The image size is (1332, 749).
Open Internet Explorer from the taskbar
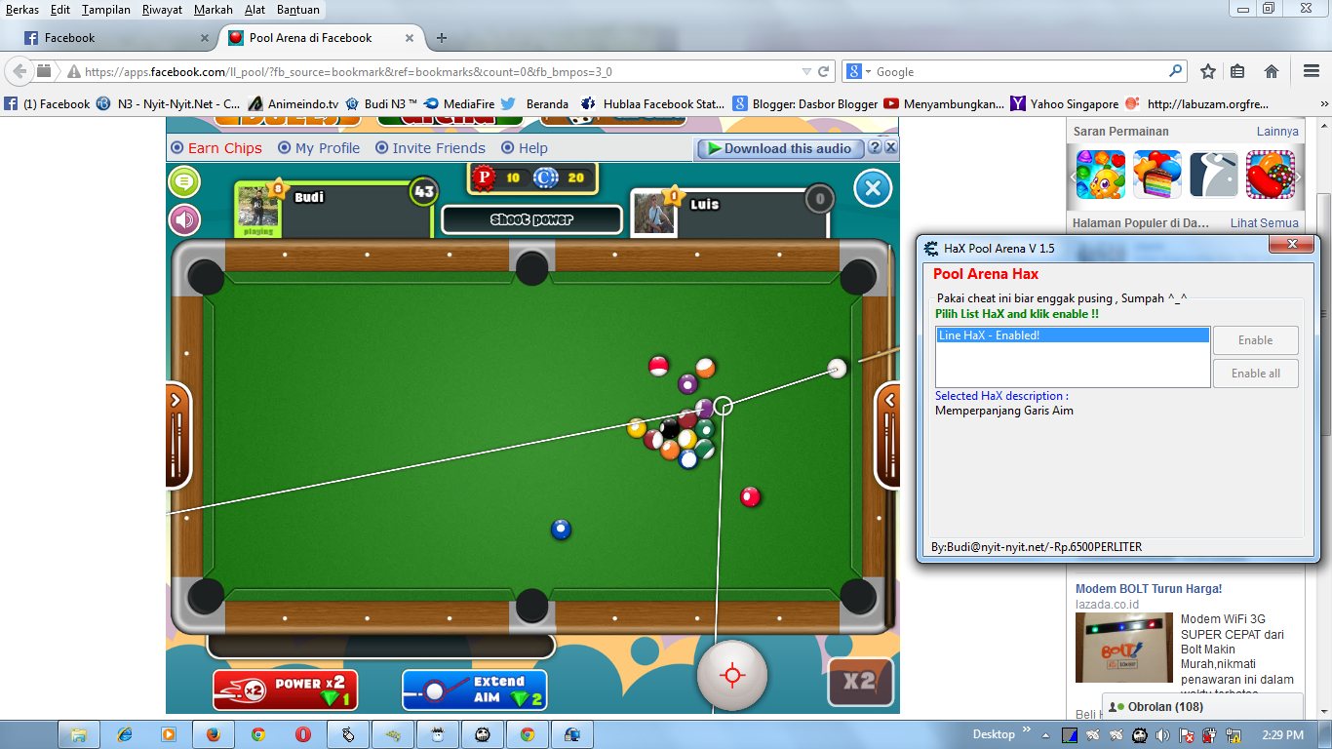(124, 734)
